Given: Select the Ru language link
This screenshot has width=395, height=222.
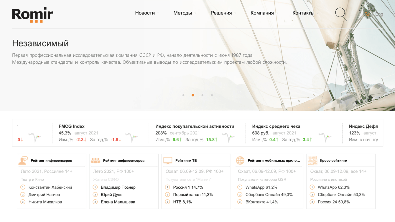Looking at the screenshot, I should click(x=367, y=14).
